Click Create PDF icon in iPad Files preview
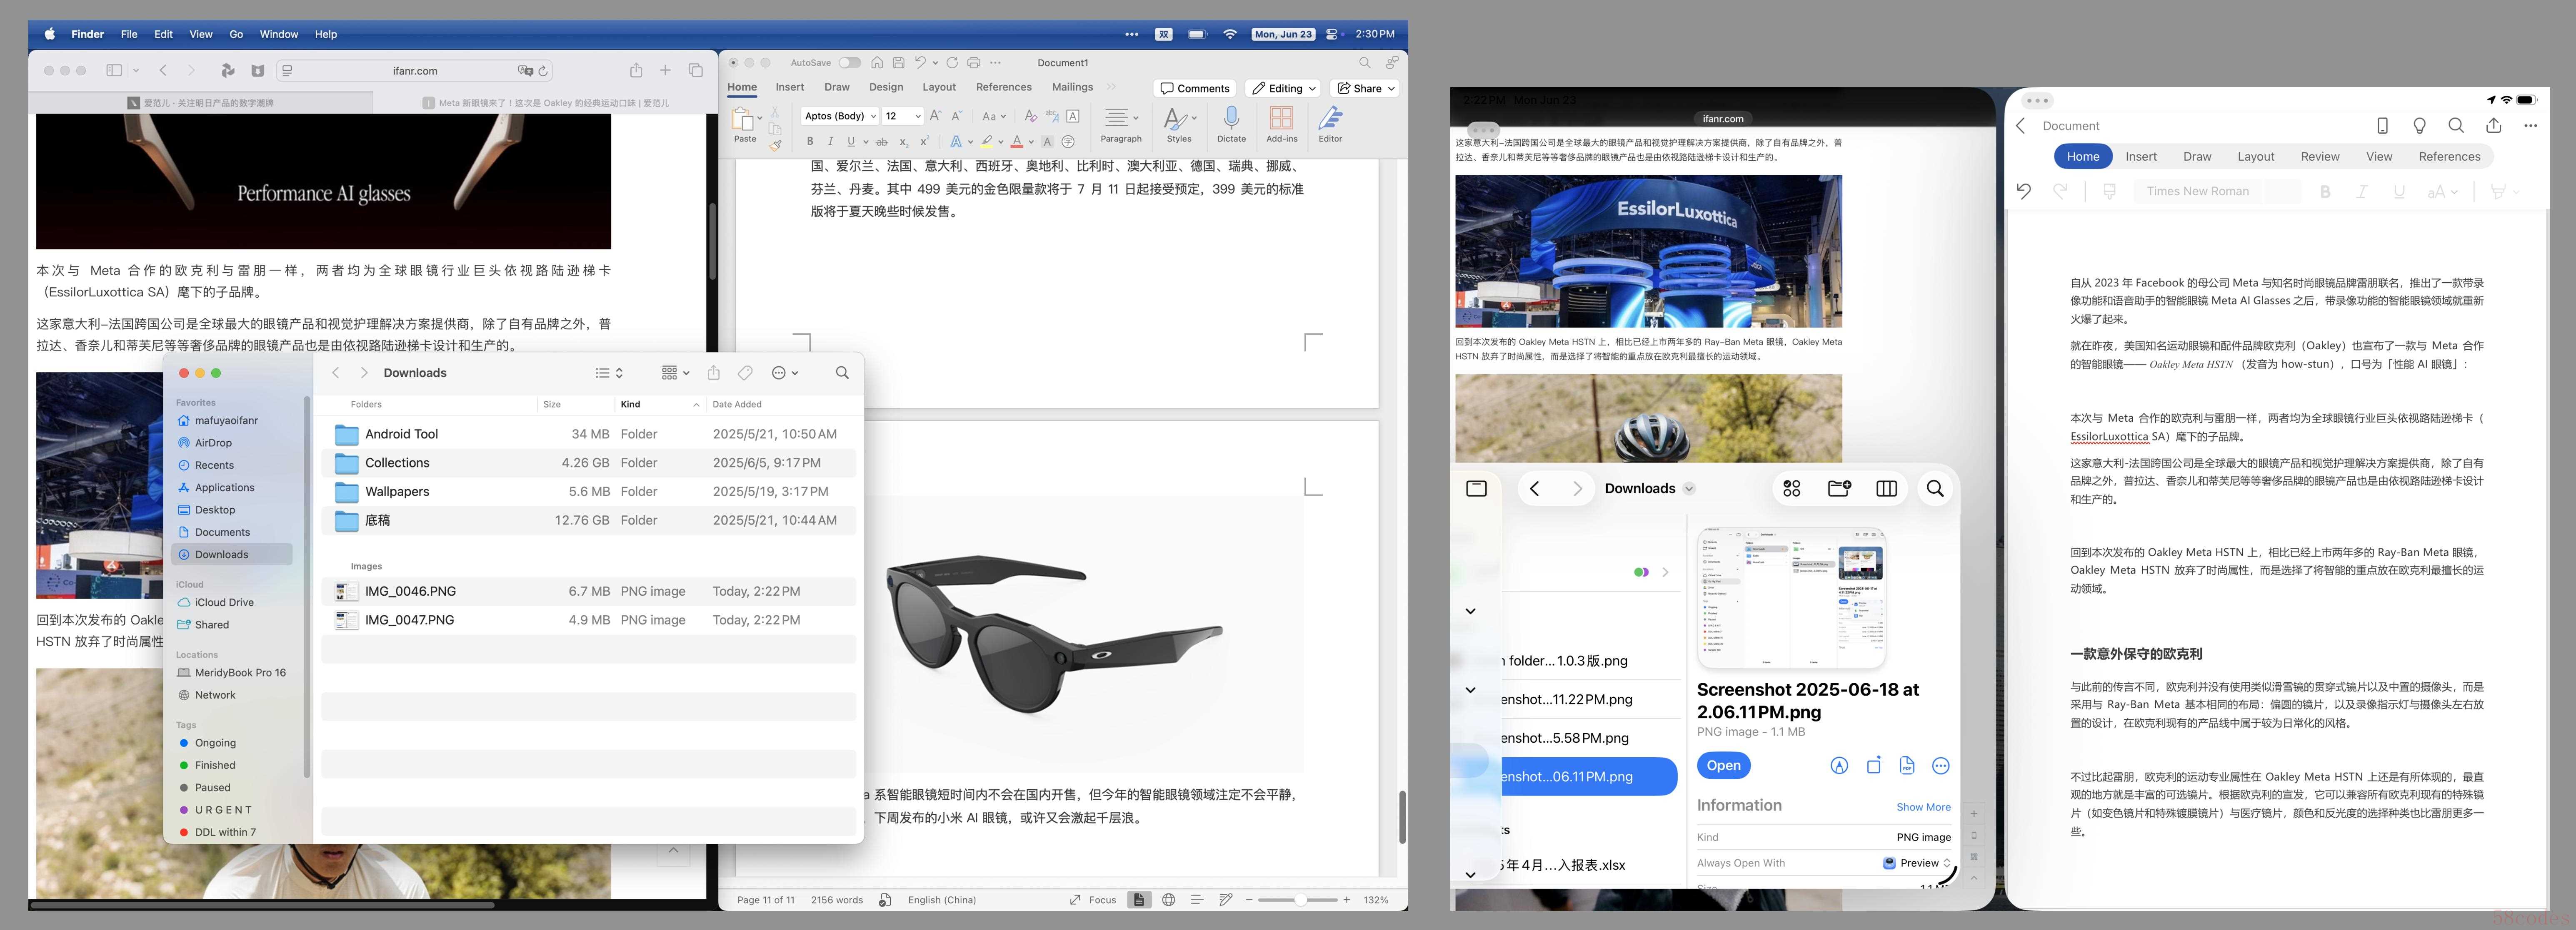2576x930 pixels. click(1907, 766)
